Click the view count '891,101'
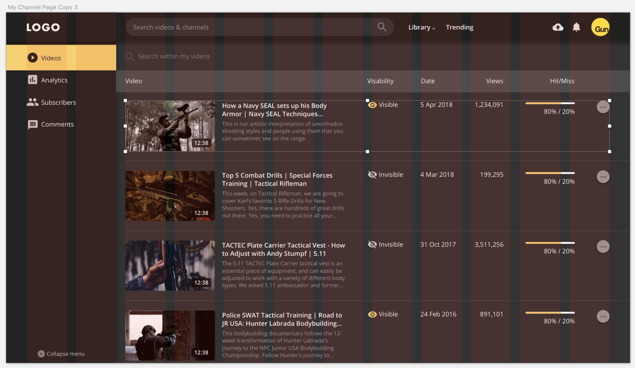 pos(491,314)
